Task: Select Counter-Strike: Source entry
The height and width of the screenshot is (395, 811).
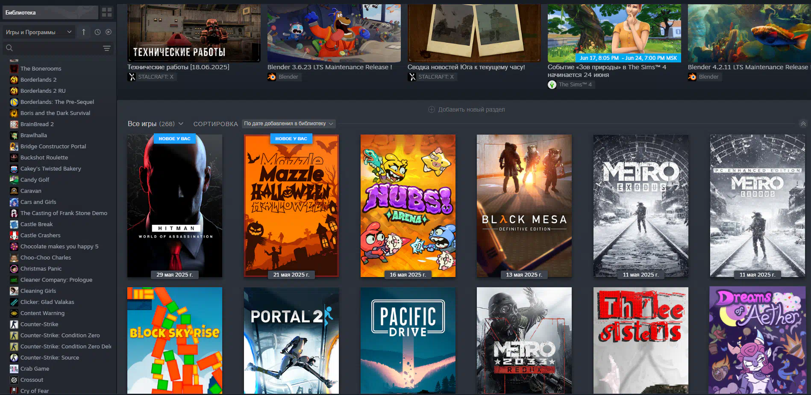Action: click(x=50, y=357)
